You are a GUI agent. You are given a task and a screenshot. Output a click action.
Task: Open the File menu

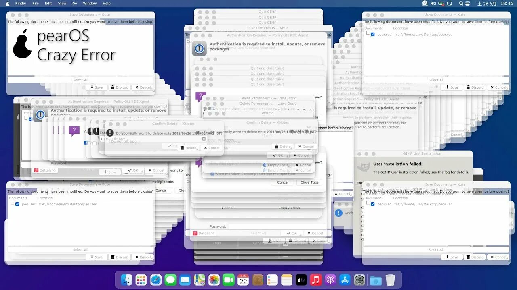tap(36, 3)
